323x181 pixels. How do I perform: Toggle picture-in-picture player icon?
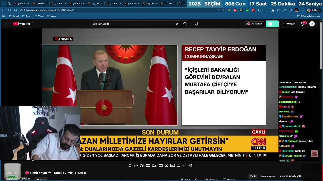tap(160, 165)
